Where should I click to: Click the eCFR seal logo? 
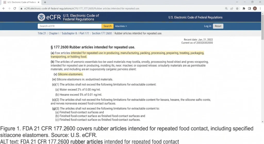[x=41, y=17]
